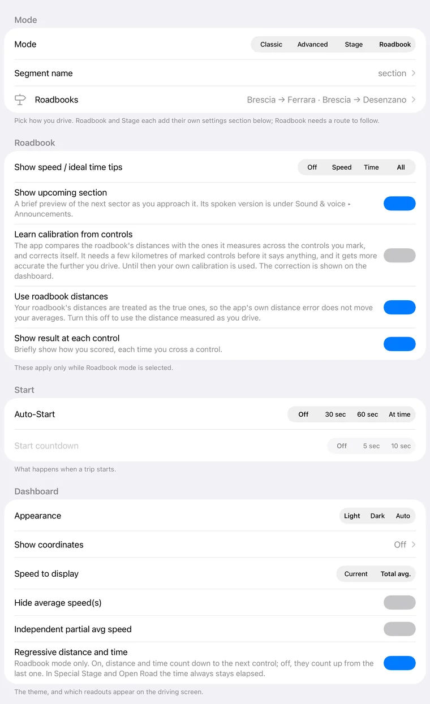Screen dimensions: 430x704
Task: Choose At time Auto-Start option
Action: click(399, 414)
